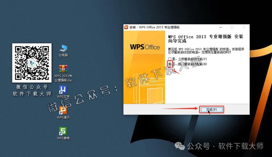Minimize the WPS installer window
This screenshot has width=272, height=157.
[220, 27]
